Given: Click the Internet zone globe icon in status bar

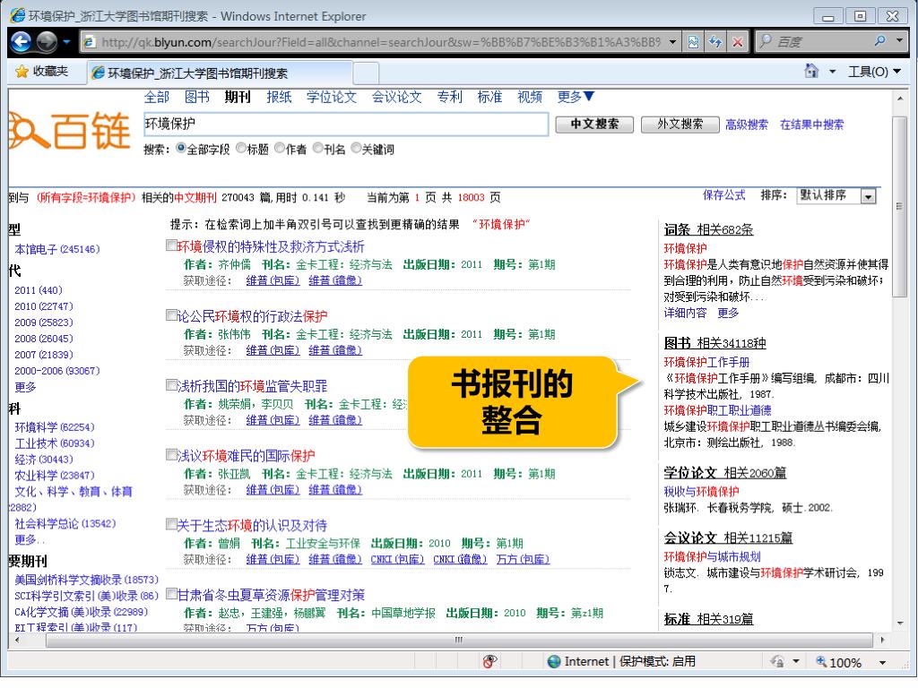Looking at the screenshot, I should pyautogui.click(x=553, y=662).
